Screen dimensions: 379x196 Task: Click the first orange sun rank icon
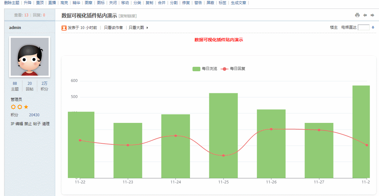[x=13, y=107]
